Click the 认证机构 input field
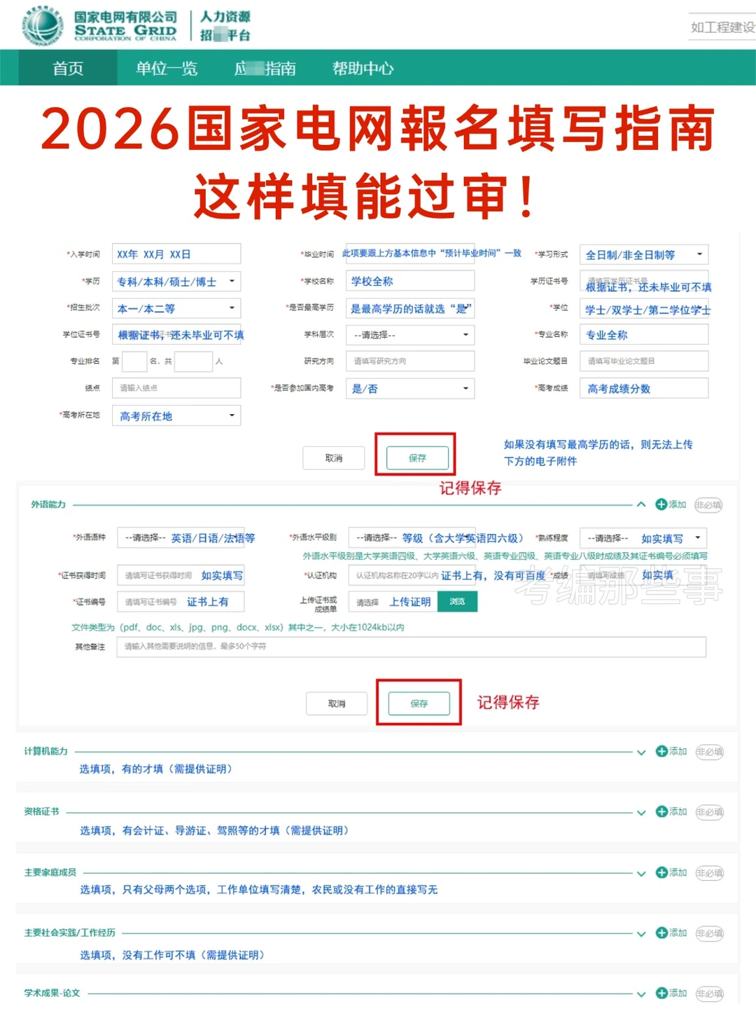The height and width of the screenshot is (1011, 756). pos(412,575)
